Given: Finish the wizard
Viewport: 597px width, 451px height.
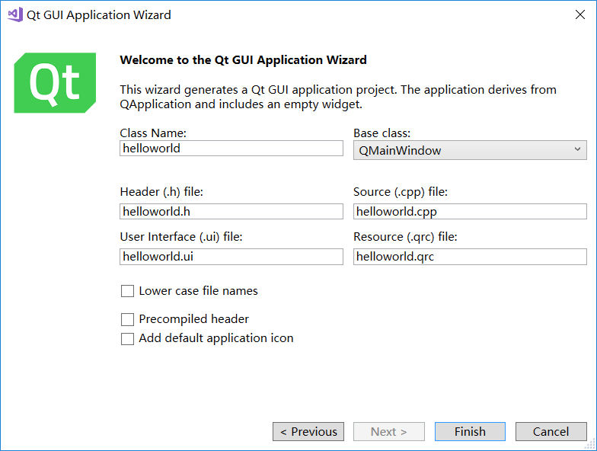Looking at the screenshot, I should tap(470, 431).
